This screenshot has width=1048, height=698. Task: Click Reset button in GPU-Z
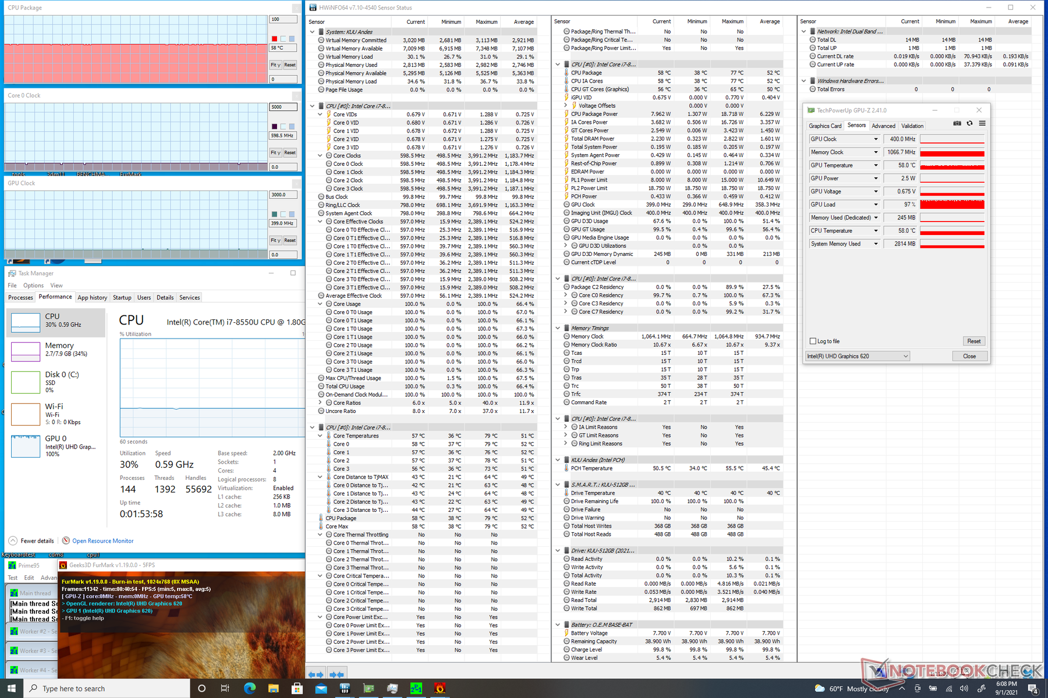[x=973, y=341]
